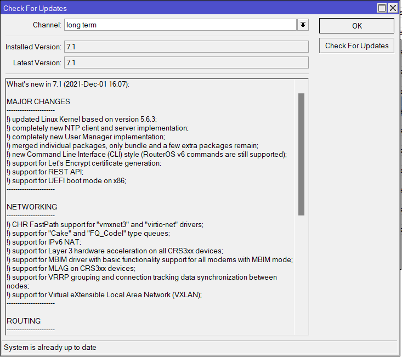Click the new Command Line Interface line

pos(146,154)
